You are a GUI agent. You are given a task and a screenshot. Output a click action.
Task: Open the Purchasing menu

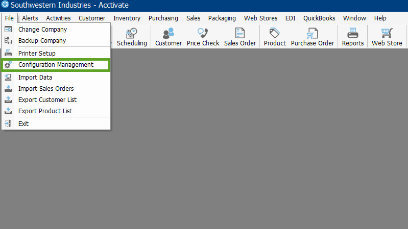tap(163, 18)
